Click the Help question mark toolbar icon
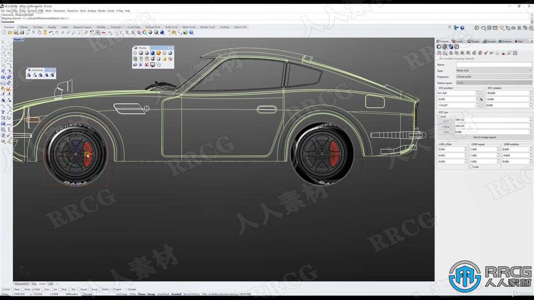 coord(191,32)
